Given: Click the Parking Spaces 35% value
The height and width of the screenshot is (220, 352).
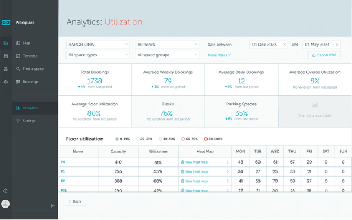Looking at the screenshot, I should [241, 113].
